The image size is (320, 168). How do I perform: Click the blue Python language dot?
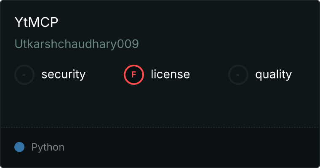pyautogui.click(x=19, y=147)
